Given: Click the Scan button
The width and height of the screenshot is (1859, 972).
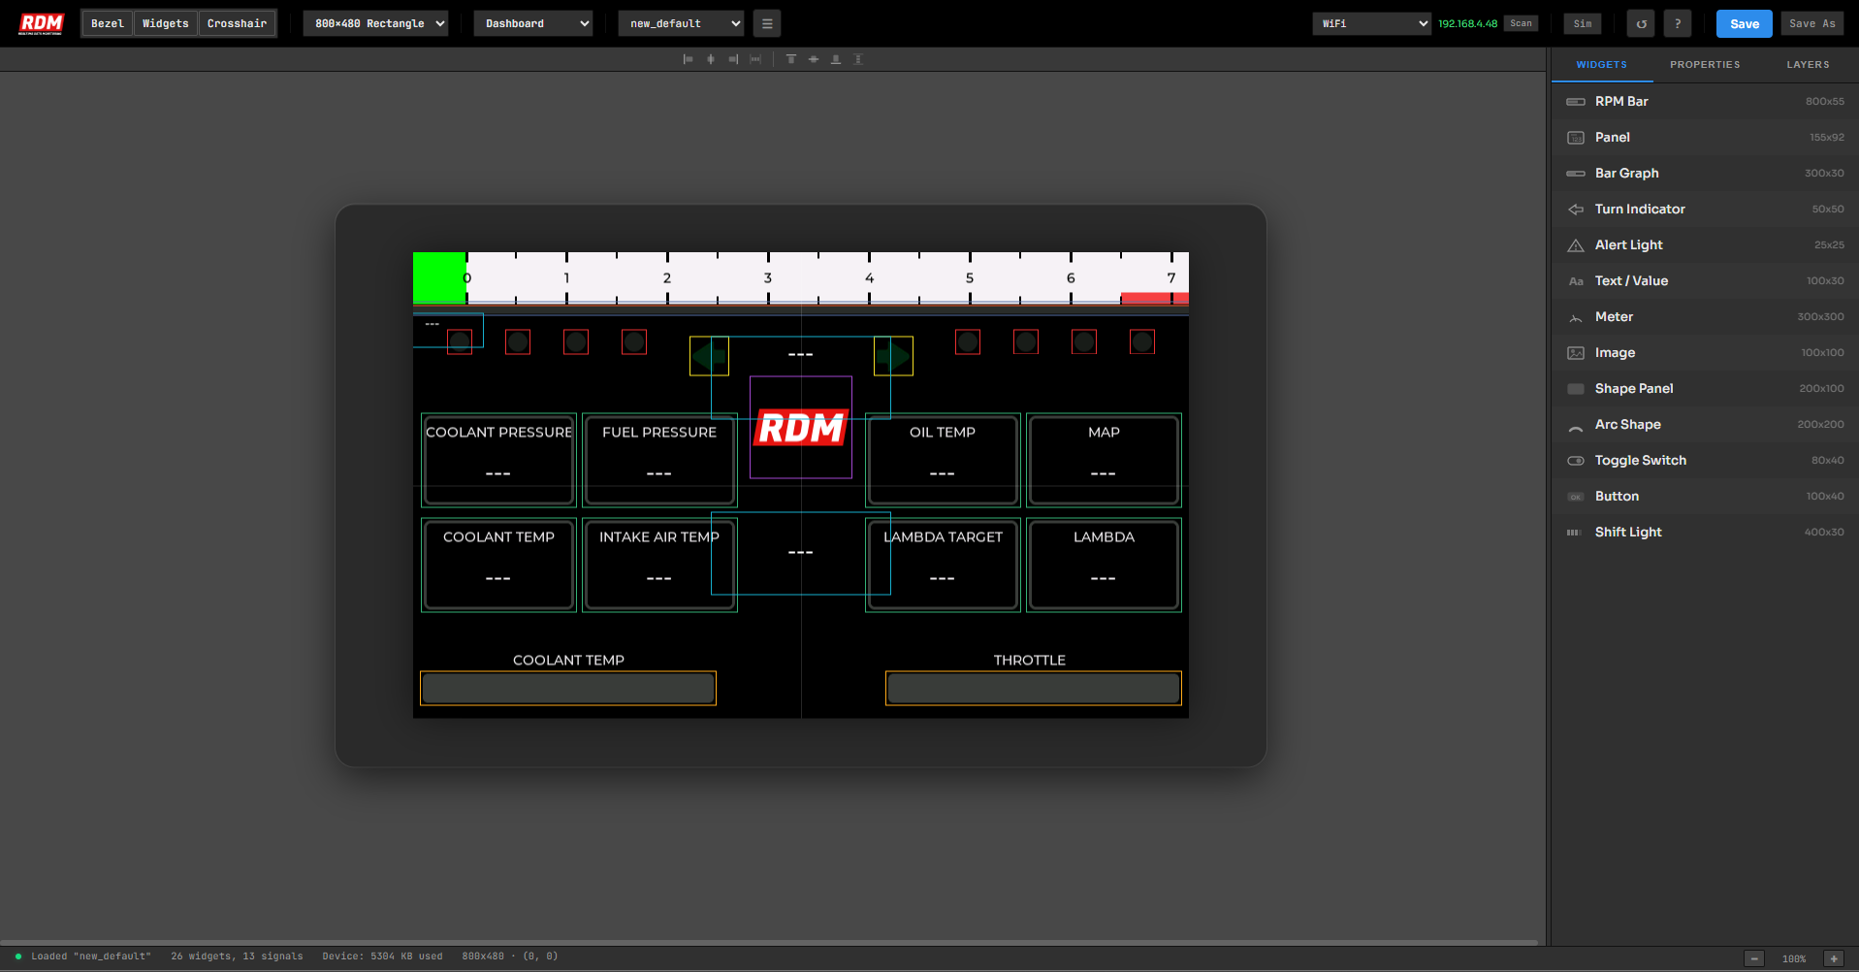Looking at the screenshot, I should [1521, 23].
